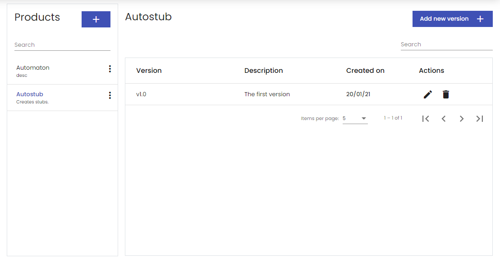Screen dimensions: 500x263
Task: Open Automaton's three-dot options menu
Action: (x=110, y=69)
